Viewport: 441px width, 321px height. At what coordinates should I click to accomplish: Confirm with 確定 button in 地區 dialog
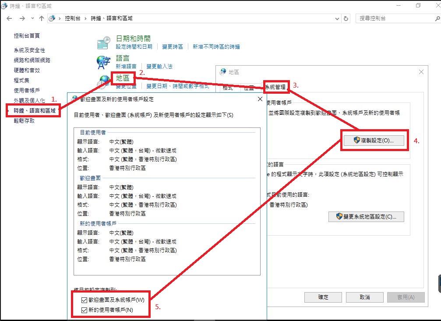tap(323, 297)
